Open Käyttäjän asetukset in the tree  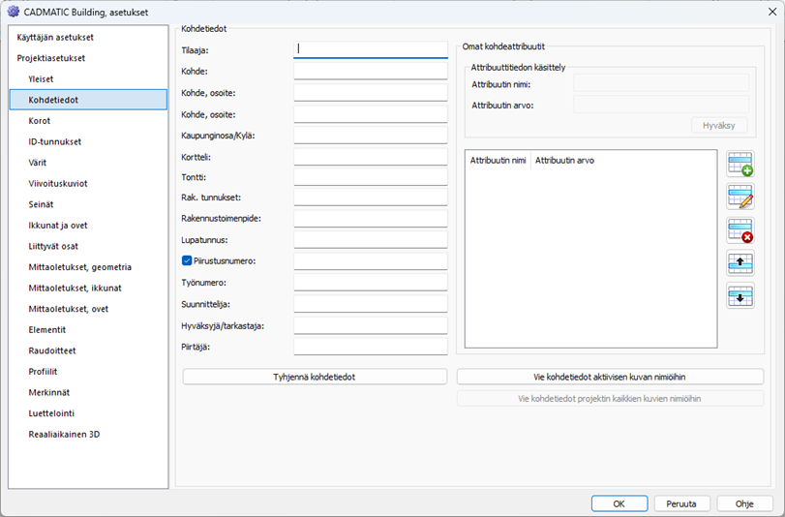pos(55,37)
